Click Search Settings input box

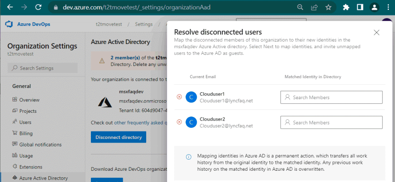click(x=43, y=68)
